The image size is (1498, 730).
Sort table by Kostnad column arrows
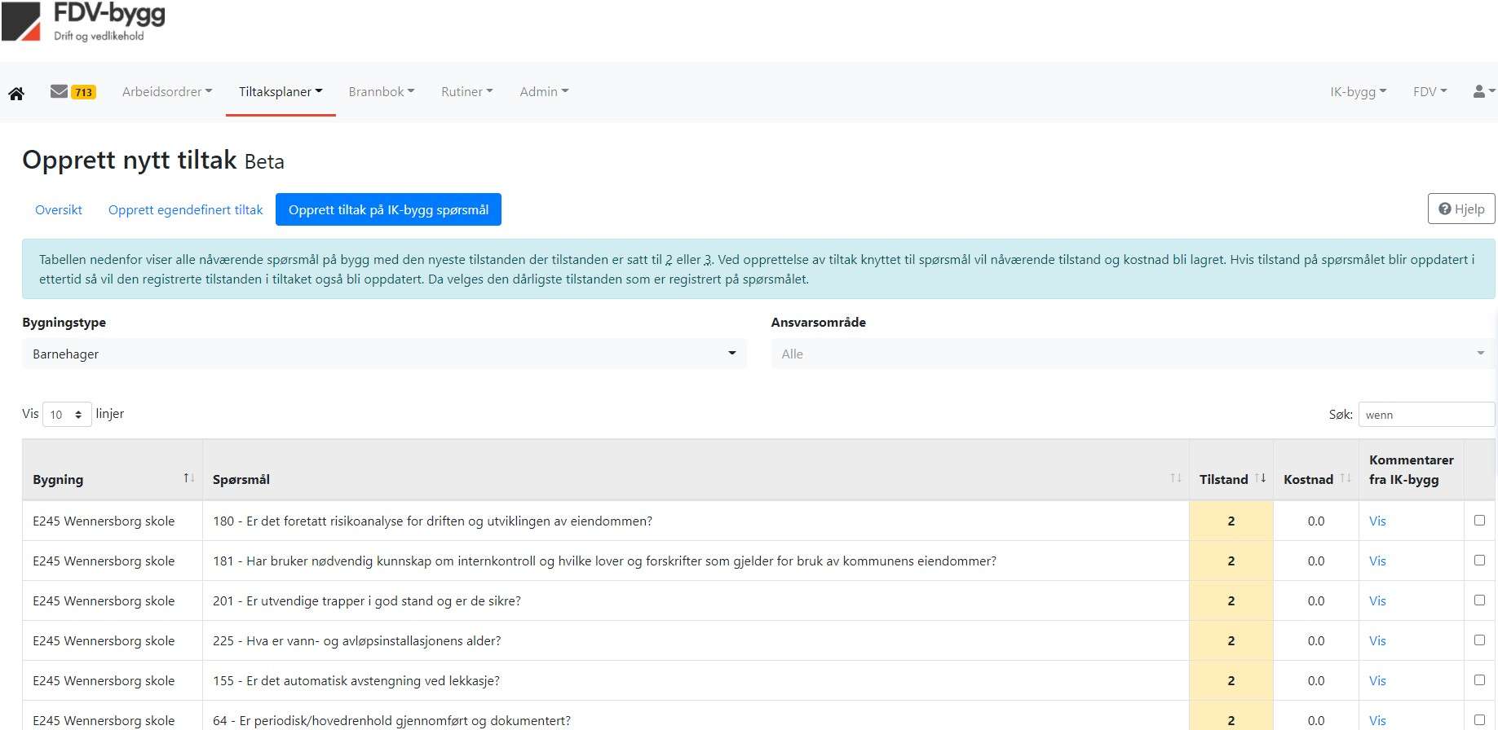[1346, 478]
